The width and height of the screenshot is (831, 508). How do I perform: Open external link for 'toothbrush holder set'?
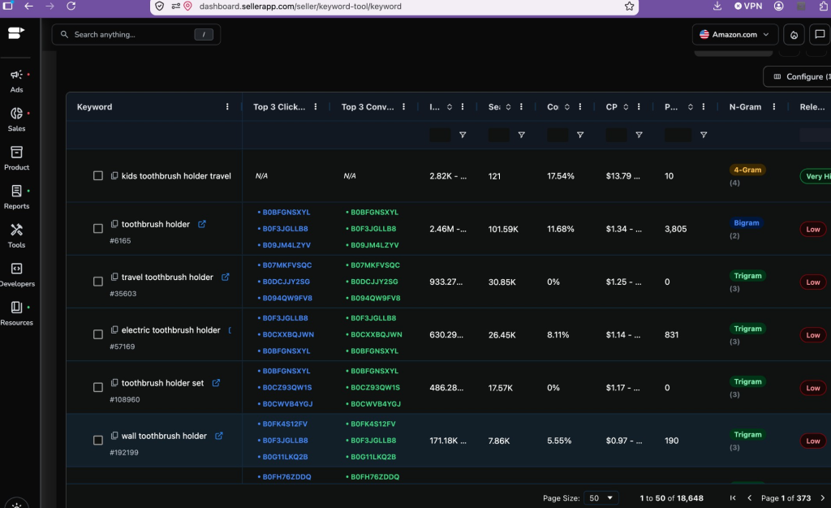(216, 383)
